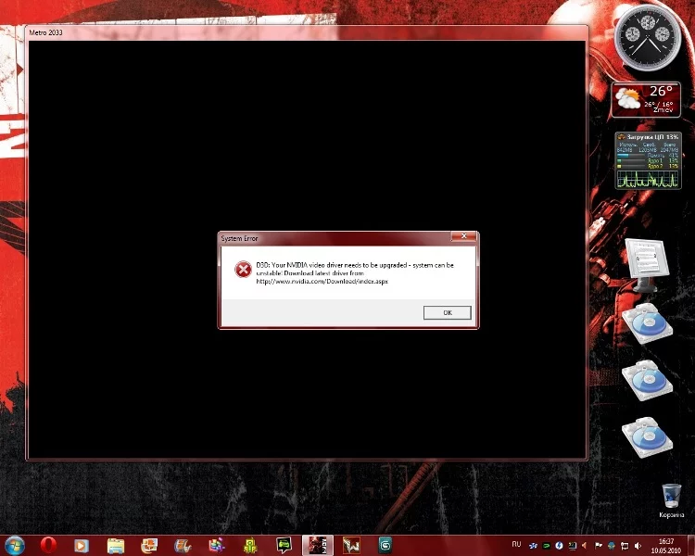Open the second hard drive desktop icon
This screenshot has height=556, width=695.
(647, 381)
